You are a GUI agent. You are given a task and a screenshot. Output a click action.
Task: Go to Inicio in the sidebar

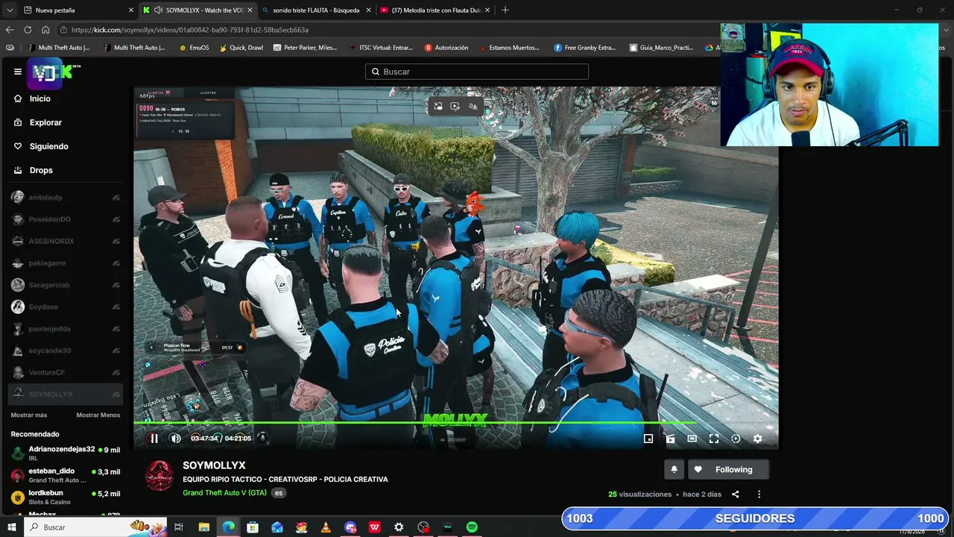tap(40, 98)
